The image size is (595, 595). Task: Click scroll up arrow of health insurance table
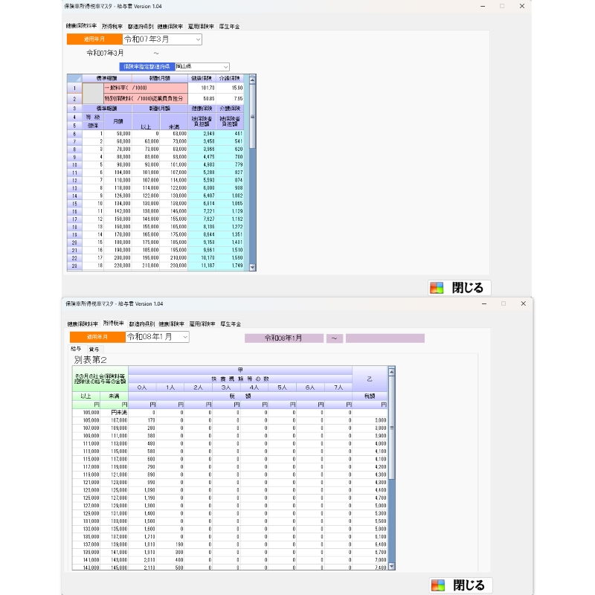coord(252,78)
